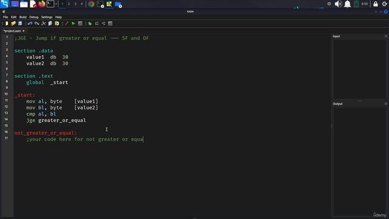Image resolution: width=389 pixels, height=219 pixels.
Task: Open a file using the folder icon
Action: [x=13, y=23]
